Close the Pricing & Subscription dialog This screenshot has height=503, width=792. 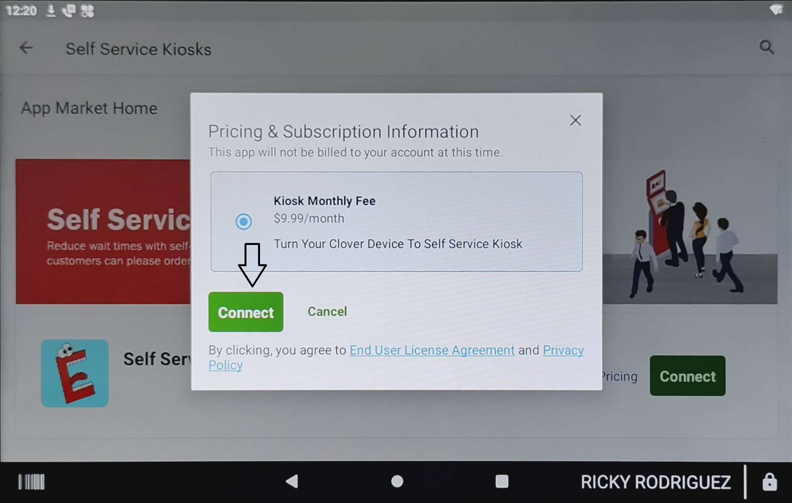coord(575,121)
